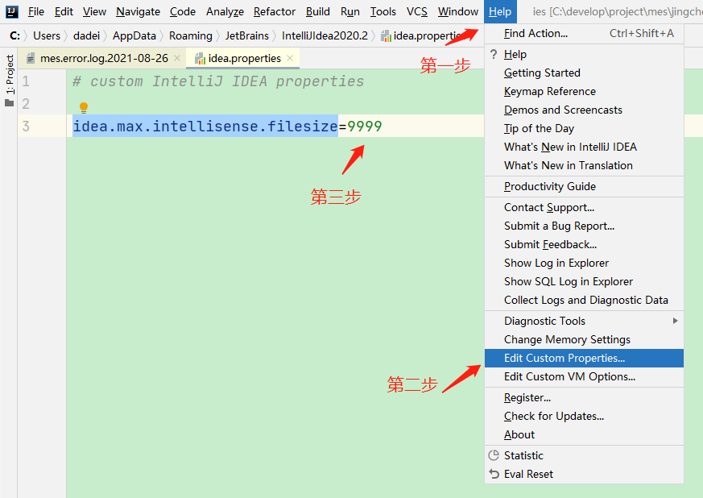Select Check for Updates...

[584, 416]
